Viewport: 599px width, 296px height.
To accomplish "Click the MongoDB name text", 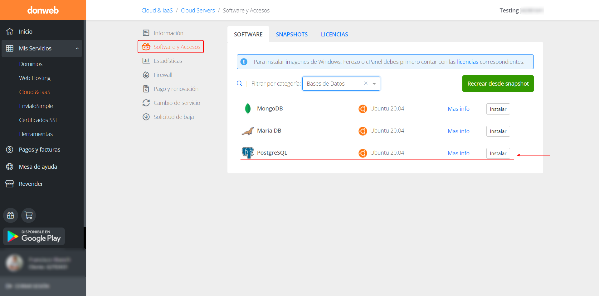I will 270,108.
